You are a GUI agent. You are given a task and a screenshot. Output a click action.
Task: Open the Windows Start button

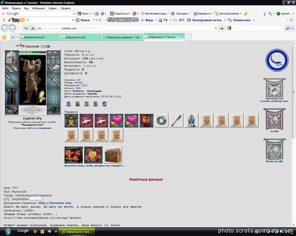click(8, 232)
